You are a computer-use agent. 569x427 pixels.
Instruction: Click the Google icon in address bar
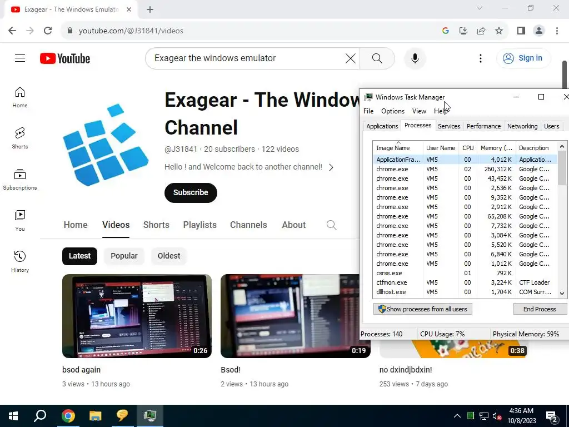pos(445,31)
